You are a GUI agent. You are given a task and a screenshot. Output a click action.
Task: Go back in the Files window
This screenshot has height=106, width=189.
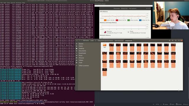point(77,41)
